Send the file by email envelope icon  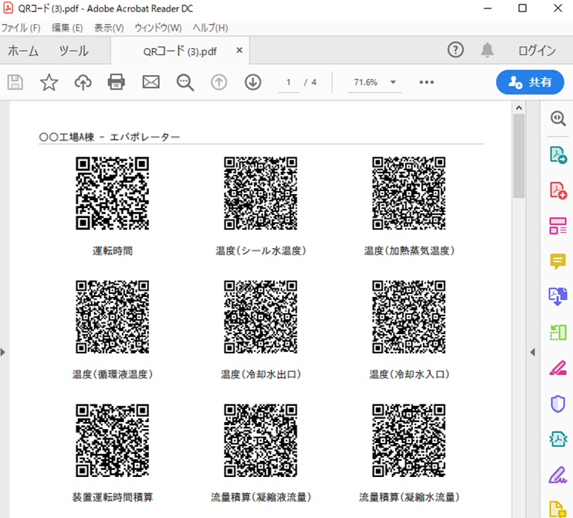pyautogui.click(x=151, y=82)
